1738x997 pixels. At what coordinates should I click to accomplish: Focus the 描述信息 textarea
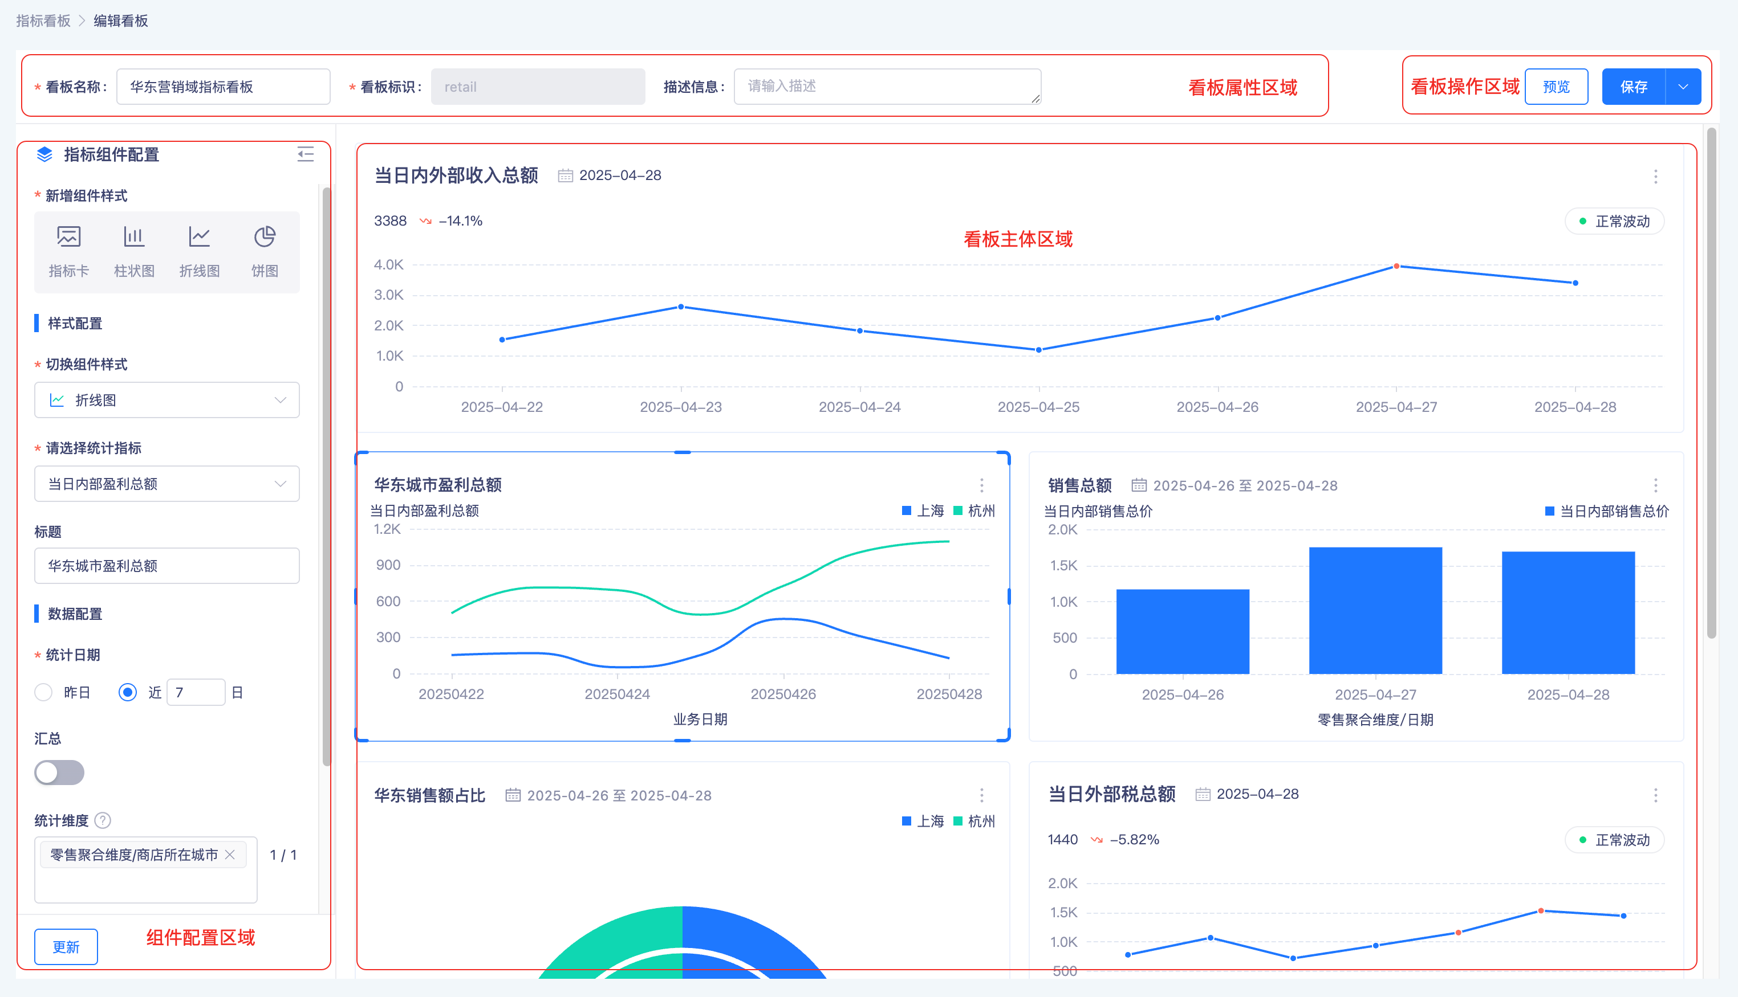(x=887, y=86)
